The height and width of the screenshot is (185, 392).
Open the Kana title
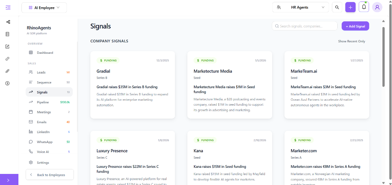pyautogui.click(x=198, y=151)
